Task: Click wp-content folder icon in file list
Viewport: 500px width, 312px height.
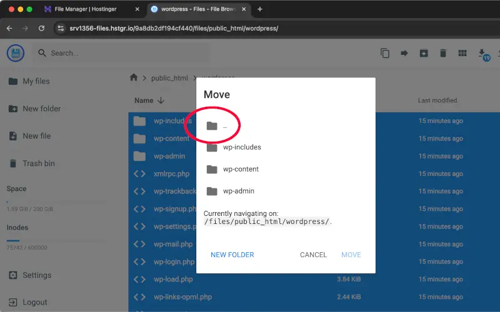Action: [x=139, y=139]
